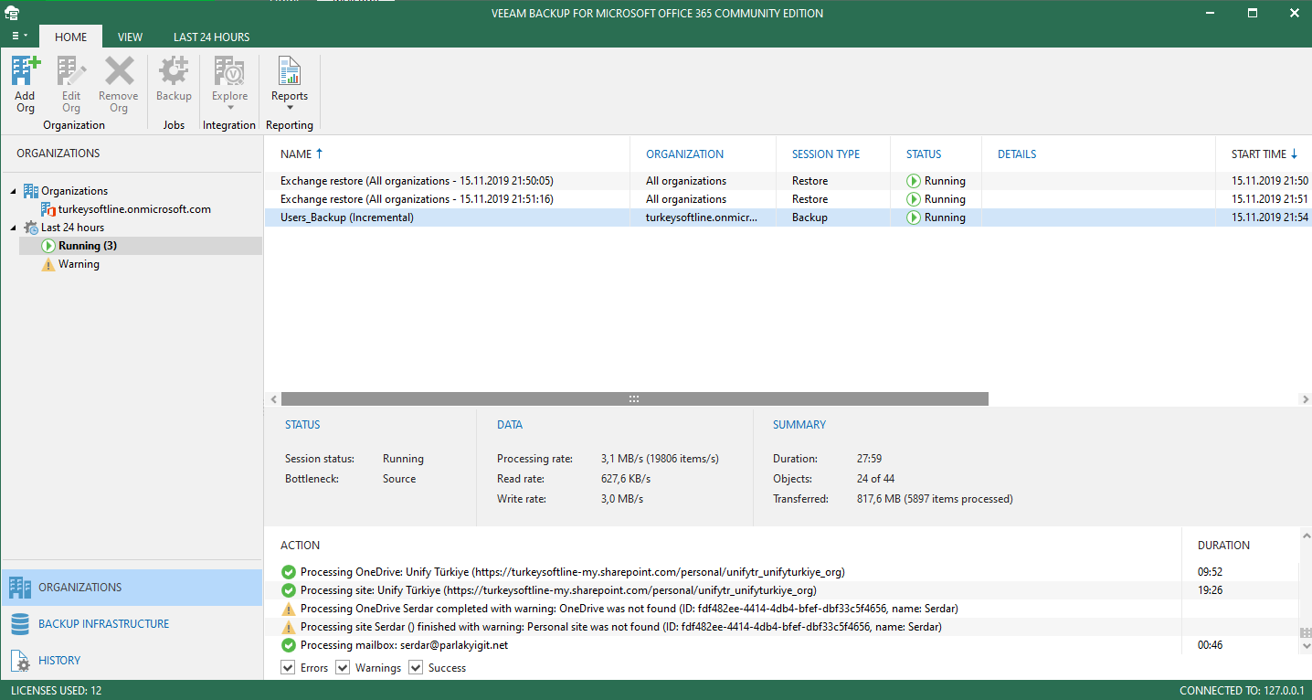Click Running status icon for Users_Backup row
The width and height of the screenshot is (1312, 700).
[914, 217]
